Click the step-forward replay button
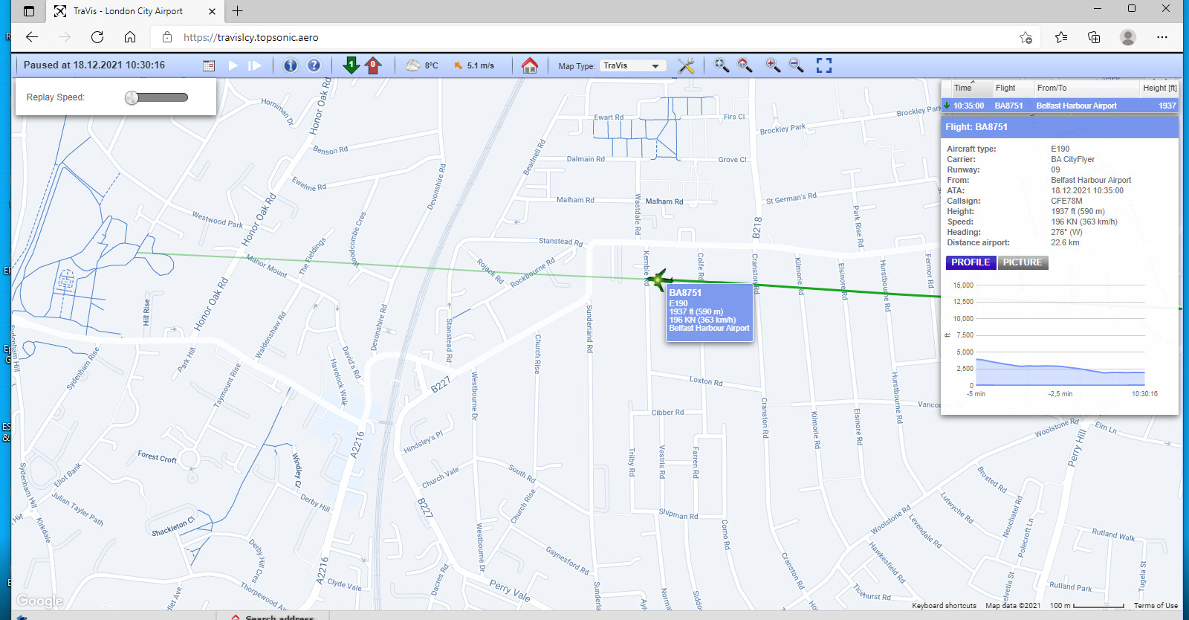 click(x=255, y=66)
